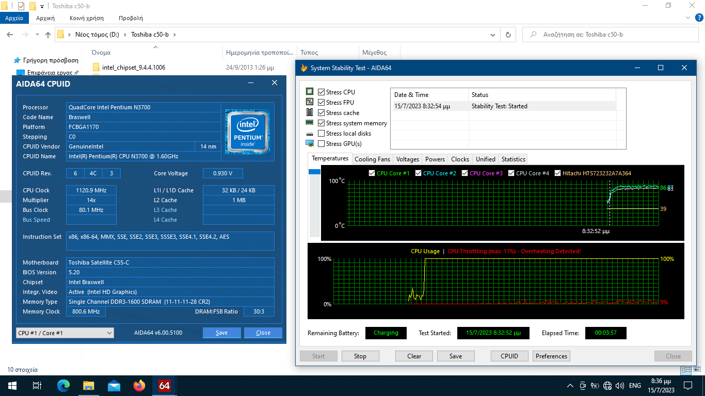Open Preferences in Stability Test
Image resolution: width=705 pixels, height=396 pixels.
tap(552, 356)
